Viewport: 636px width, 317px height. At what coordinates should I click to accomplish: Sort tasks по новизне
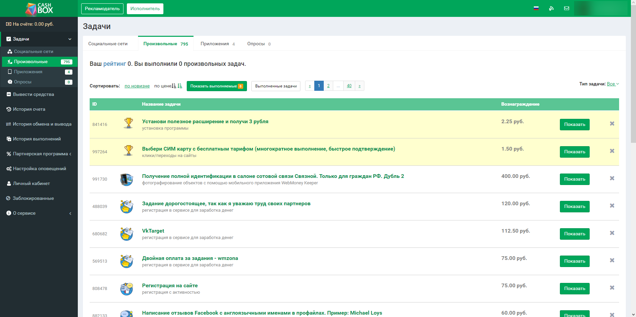(137, 86)
